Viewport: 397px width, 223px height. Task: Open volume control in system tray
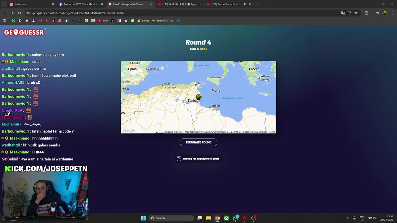tap(375, 218)
